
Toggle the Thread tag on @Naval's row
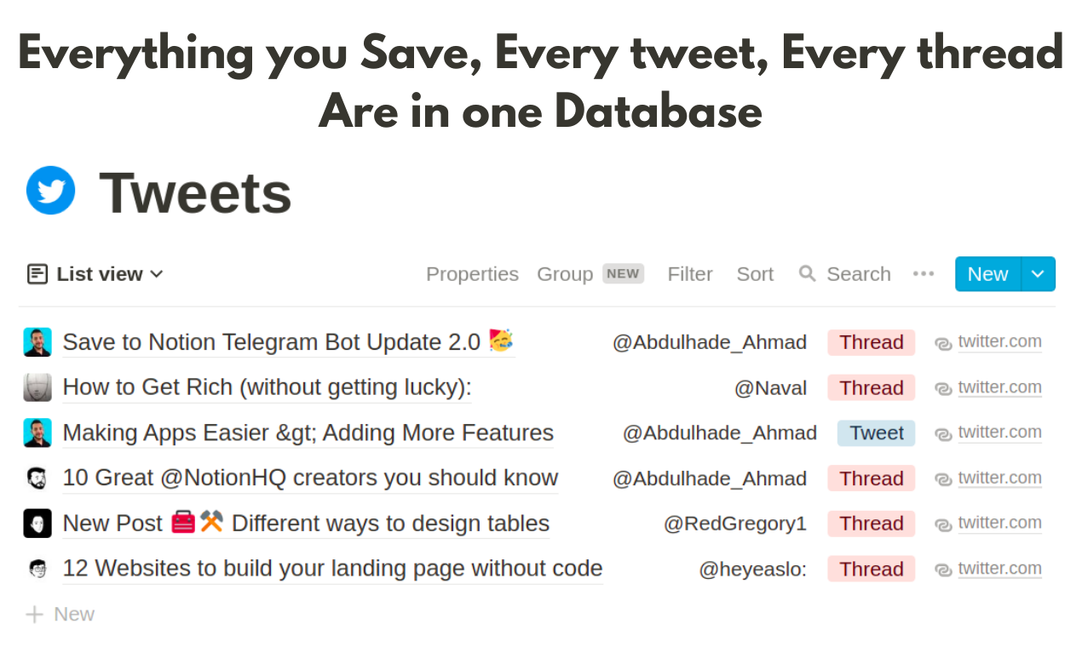(871, 387)
